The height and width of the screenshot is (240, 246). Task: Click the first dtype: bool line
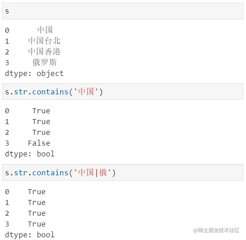(30, 154)
